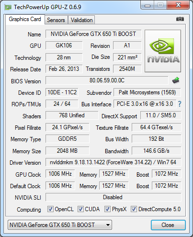Click the camera screenshot icon
Screen dimensions: 193x237
tap(180, 19)
